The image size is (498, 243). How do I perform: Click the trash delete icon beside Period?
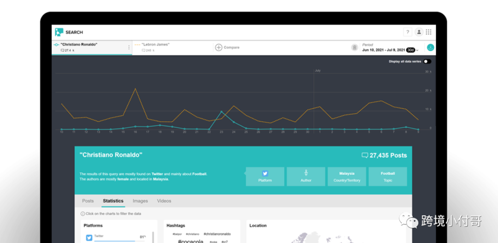(355, 47)
